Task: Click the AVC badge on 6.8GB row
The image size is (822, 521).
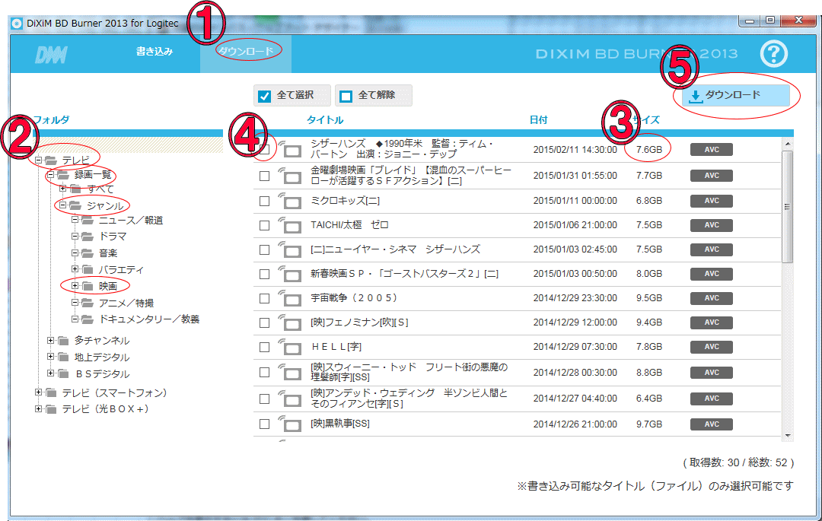Action: coord(712,201)
